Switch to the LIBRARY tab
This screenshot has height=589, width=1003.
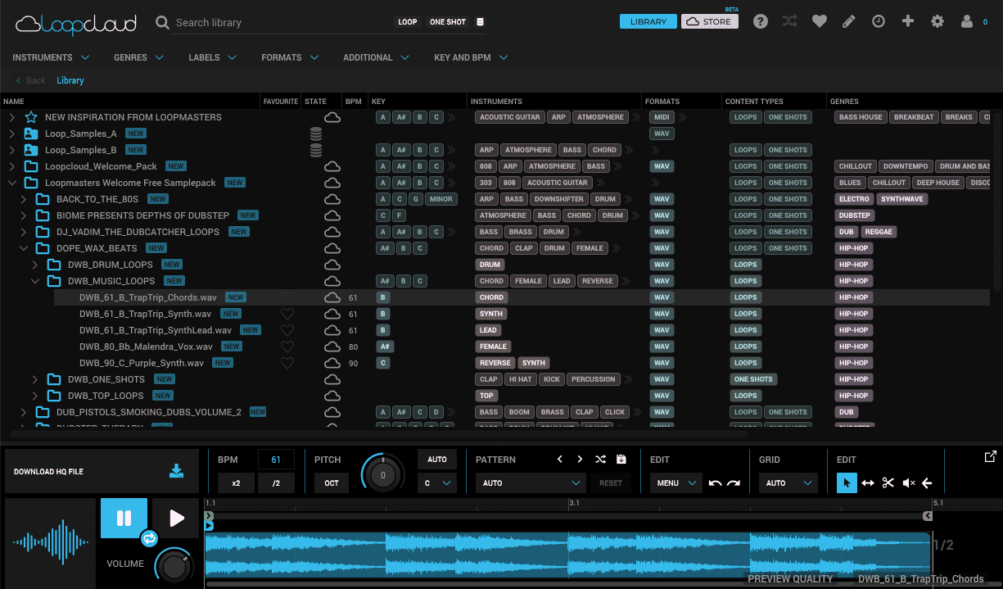click(648, 21)
